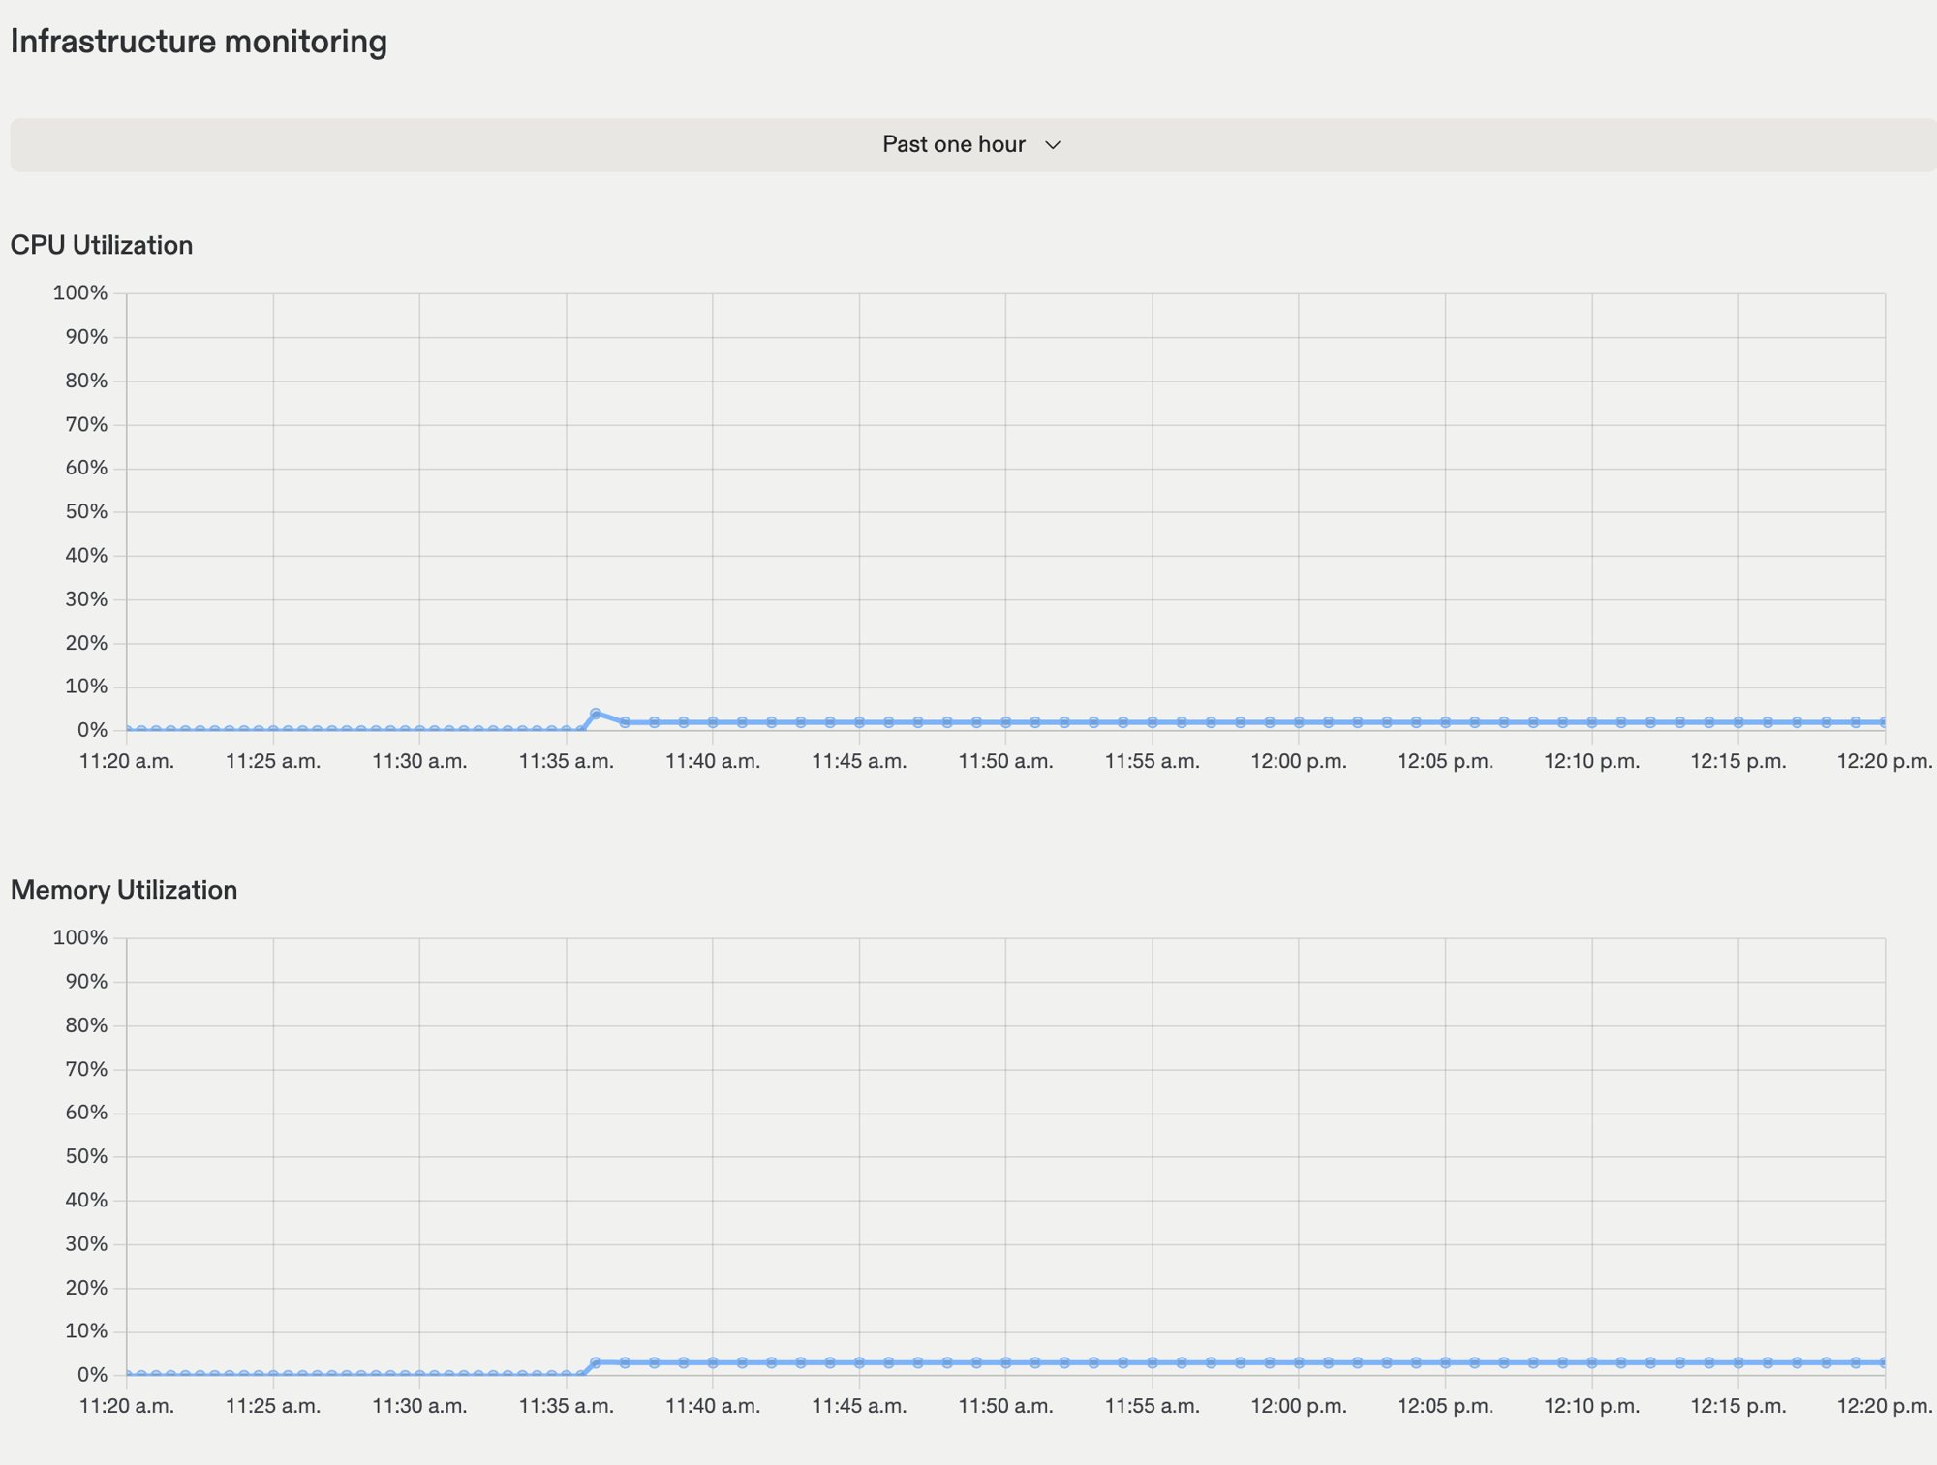Click the chevron icon beside 'Past one hour'
This screenshot has height=1465, width=1937.
(x=1053, y=145)
